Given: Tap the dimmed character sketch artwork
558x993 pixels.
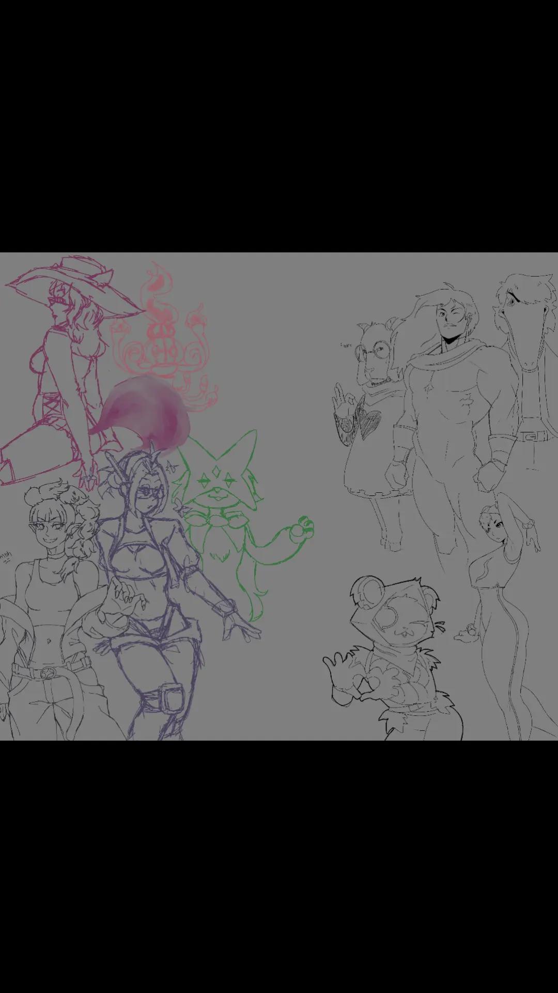Looking at the screenshot, I should click(279, 496).
